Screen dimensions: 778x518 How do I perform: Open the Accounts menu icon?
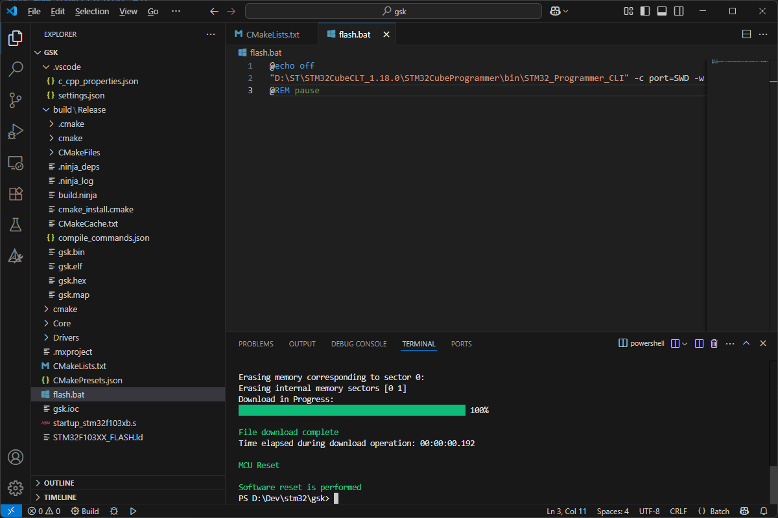[16, 457]
